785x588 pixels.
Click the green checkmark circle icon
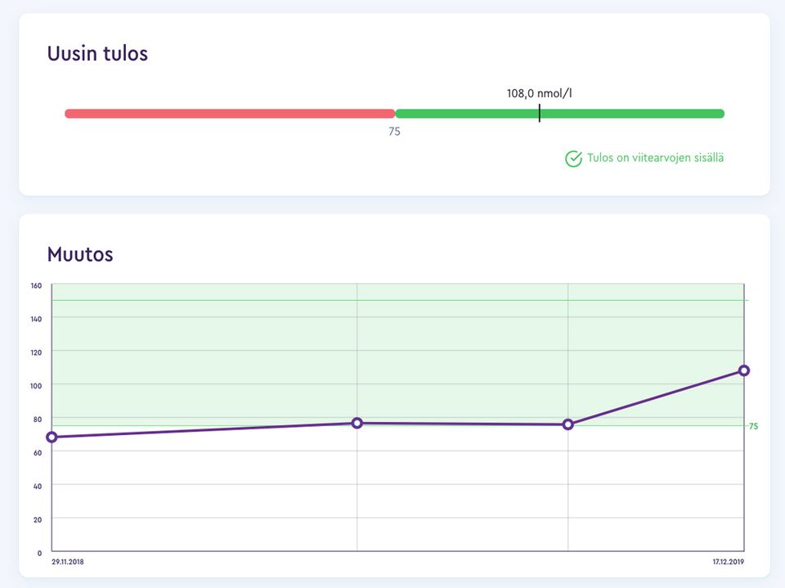pos(573,159)
